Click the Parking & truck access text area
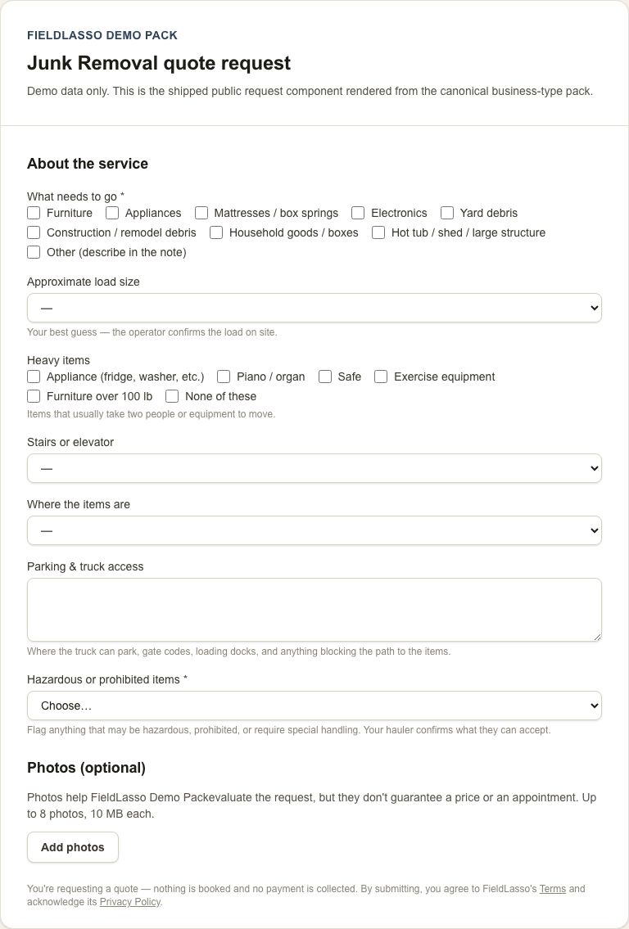The width and height of the screenshot is (629, 929). pyautogui.click(x=314, y=610)
